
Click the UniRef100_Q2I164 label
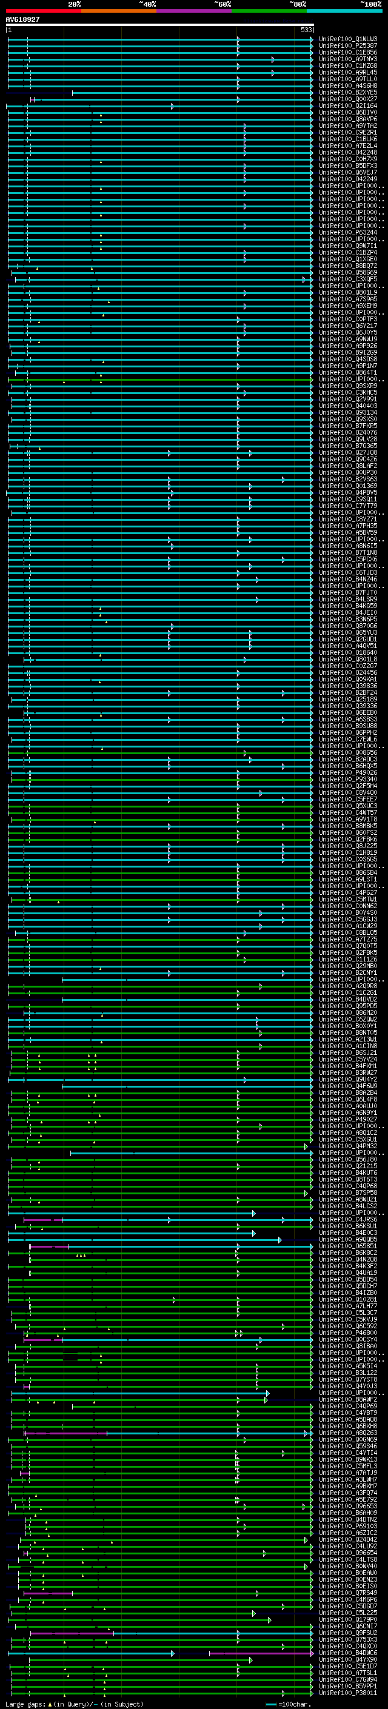[348, 105]
